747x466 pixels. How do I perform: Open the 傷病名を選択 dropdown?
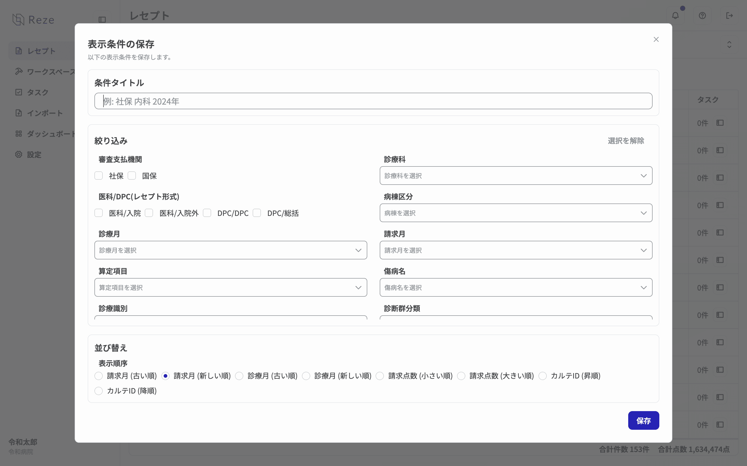pos(516,288)
